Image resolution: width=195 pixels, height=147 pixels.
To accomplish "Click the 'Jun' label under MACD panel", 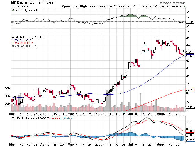I will point(102,145).
